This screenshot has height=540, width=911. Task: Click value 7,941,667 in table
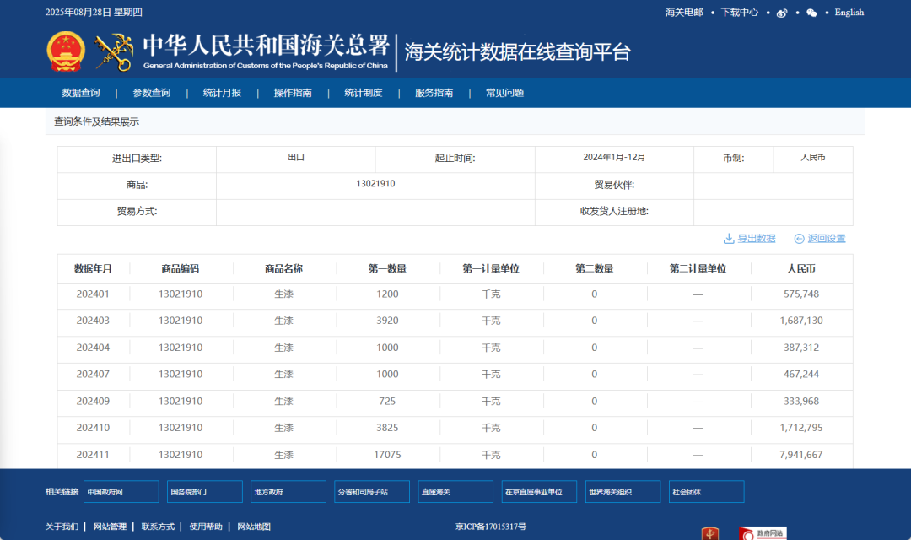tap(801, 455)
